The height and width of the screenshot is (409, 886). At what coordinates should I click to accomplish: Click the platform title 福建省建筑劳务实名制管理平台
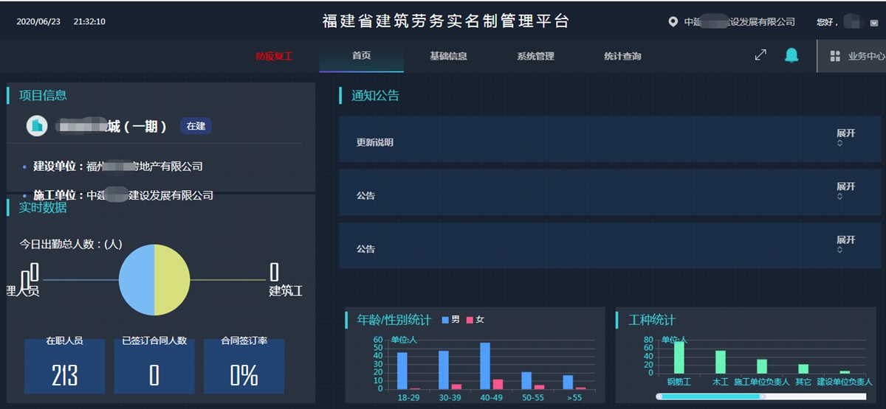[446, 21]
